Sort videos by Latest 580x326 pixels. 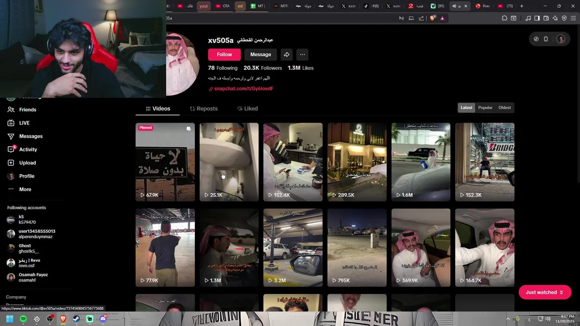click(466, 108)
